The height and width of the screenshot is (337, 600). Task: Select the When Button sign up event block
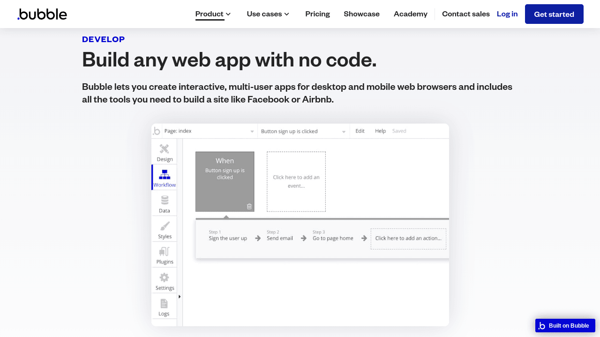225,182
